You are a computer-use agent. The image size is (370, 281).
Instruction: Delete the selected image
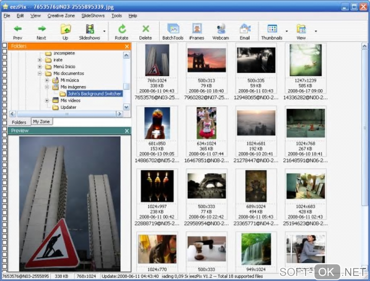click(145, 32)
